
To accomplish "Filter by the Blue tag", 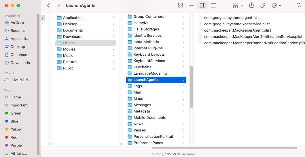I will (12, 121).
